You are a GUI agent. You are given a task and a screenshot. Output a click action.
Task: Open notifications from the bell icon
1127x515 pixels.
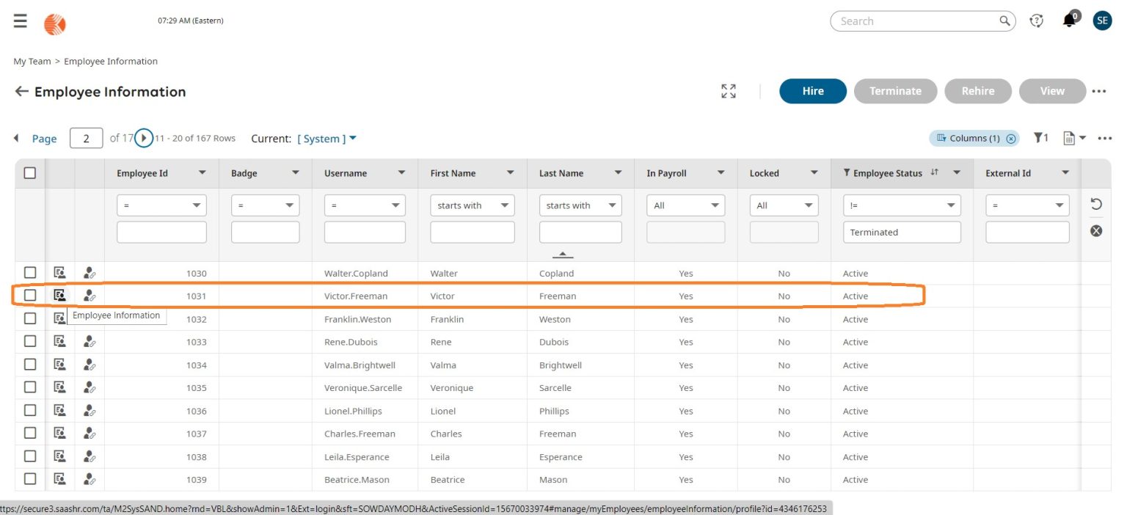coord(1069,21)
